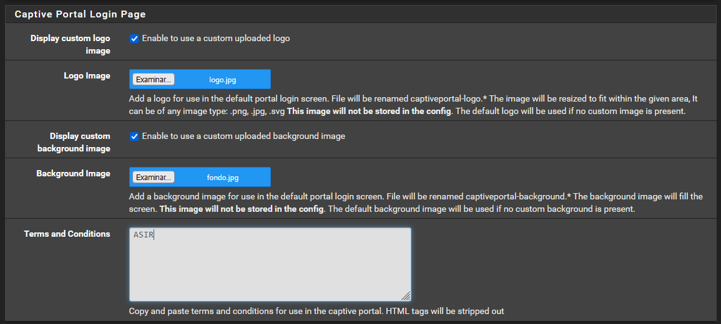721x324 pixels.
Task: Click the fondo.jpg file name field
Action: pos(222,178)
